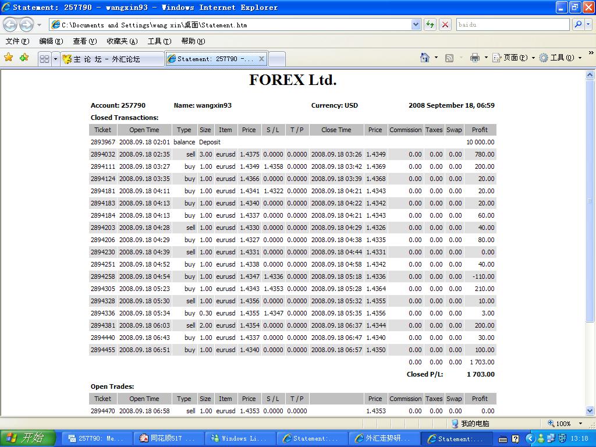Image resolution: width=596 pixels, height=447 pixels.
Task: Click the browser Back arrow button
Action: click(x=10, y=25)
